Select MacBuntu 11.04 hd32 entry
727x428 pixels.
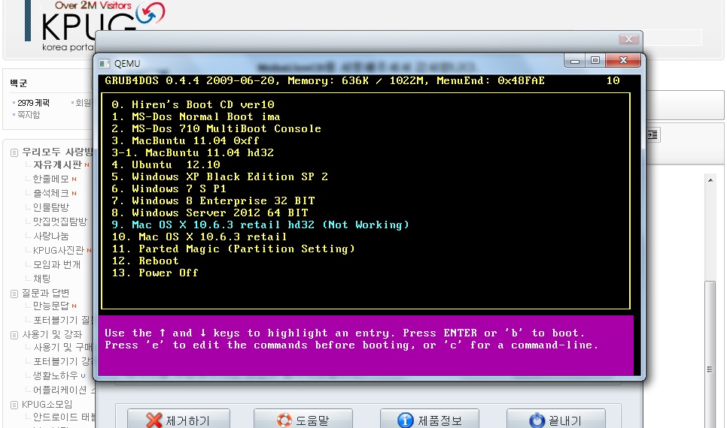(193, 152)
